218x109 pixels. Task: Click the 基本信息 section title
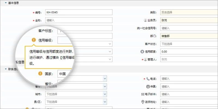(13, 3)
